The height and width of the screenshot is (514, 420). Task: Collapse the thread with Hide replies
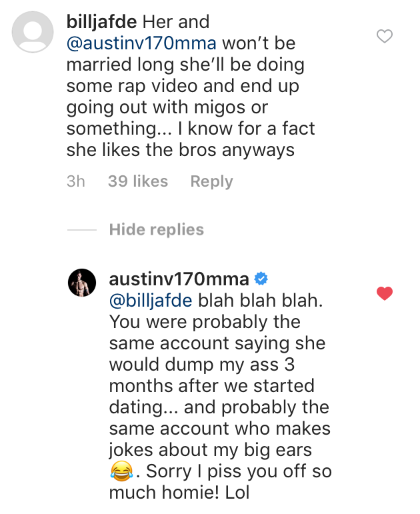(x=157, y=230)
